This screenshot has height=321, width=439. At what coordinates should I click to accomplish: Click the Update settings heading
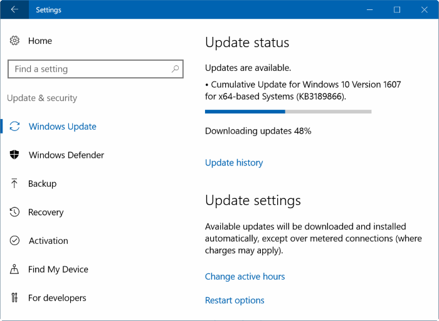(253, 201)
